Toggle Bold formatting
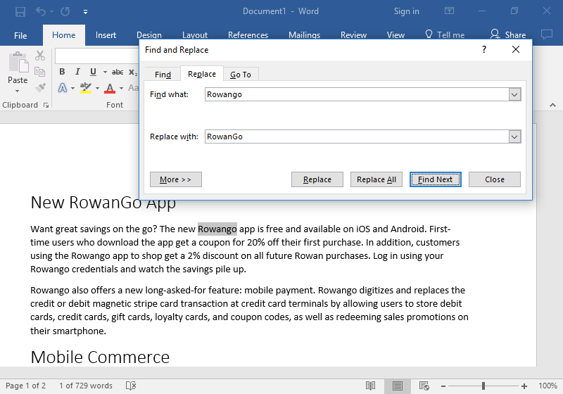The height and width of the screenshot is (394, 563). coord(62,72)
